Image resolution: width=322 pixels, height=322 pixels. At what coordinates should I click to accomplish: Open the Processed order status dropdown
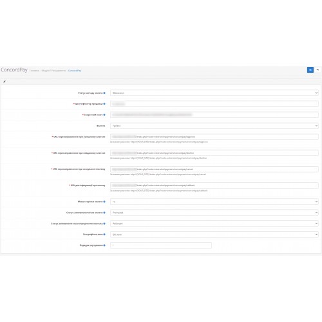(214, 213)
